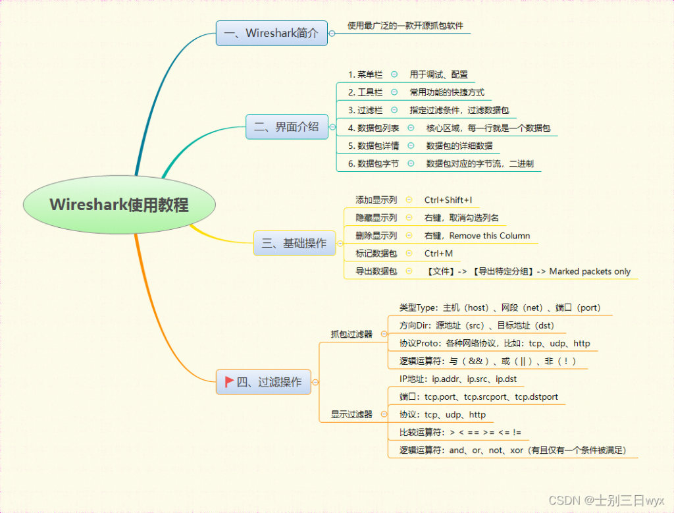Collapse toggle next to 6. 数据包字节
674x513 pixels.
411,163
